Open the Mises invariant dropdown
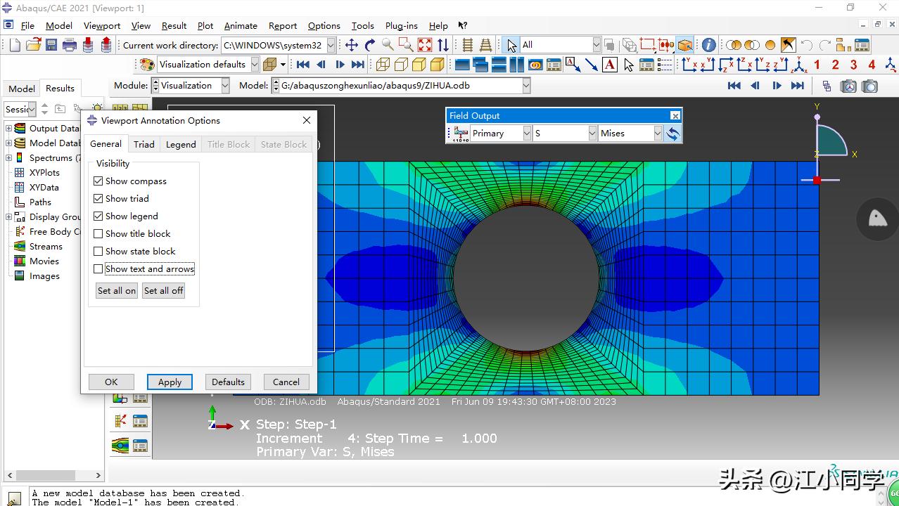Image resolution: width=899 pixels, height=506 pixels. coord(658,134)
